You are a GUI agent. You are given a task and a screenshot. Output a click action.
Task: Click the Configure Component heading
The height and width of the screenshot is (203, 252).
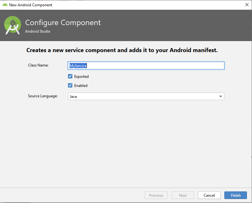pos(63,23)
